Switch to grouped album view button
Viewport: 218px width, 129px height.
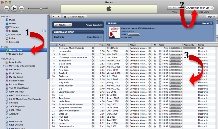(175, 8)
